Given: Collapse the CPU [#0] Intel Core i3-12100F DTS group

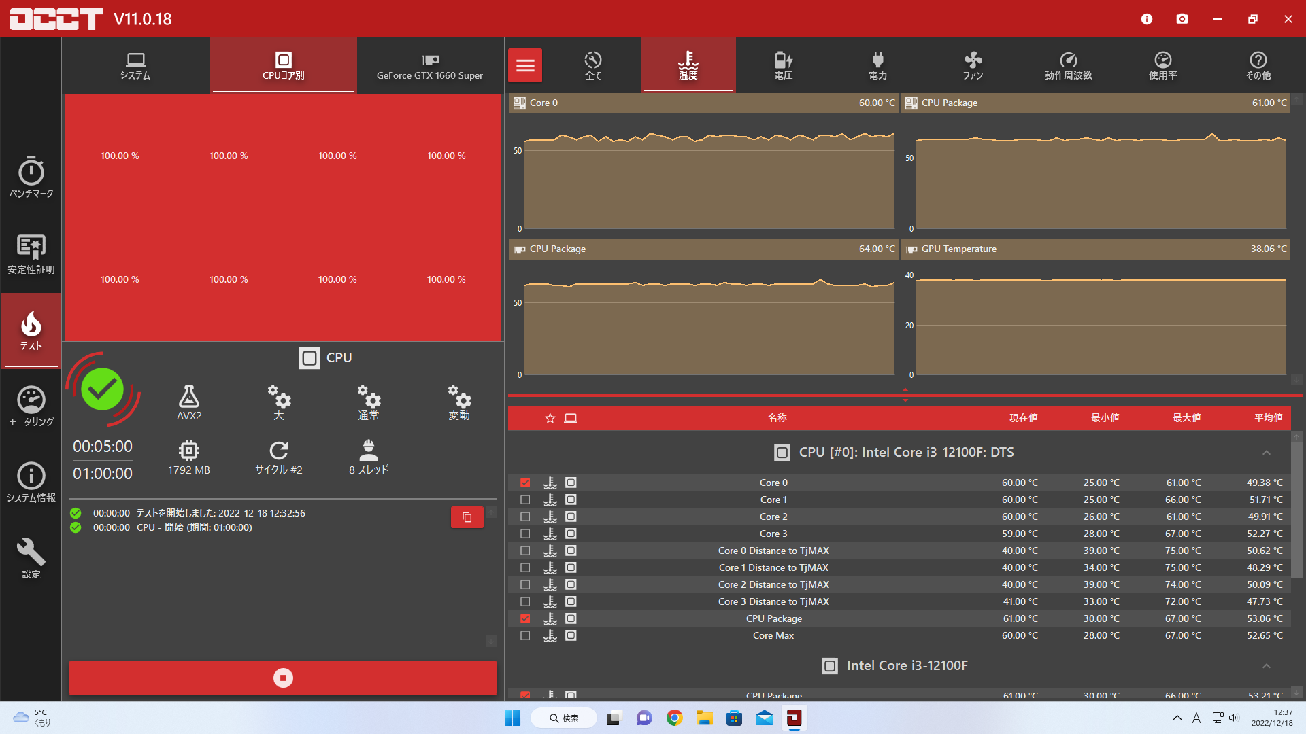Looking at the screenshot, I should [x=1267, y=453].
